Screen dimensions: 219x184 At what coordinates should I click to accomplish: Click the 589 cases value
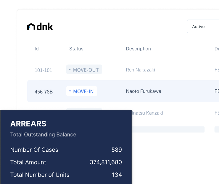tap(117, 150)
